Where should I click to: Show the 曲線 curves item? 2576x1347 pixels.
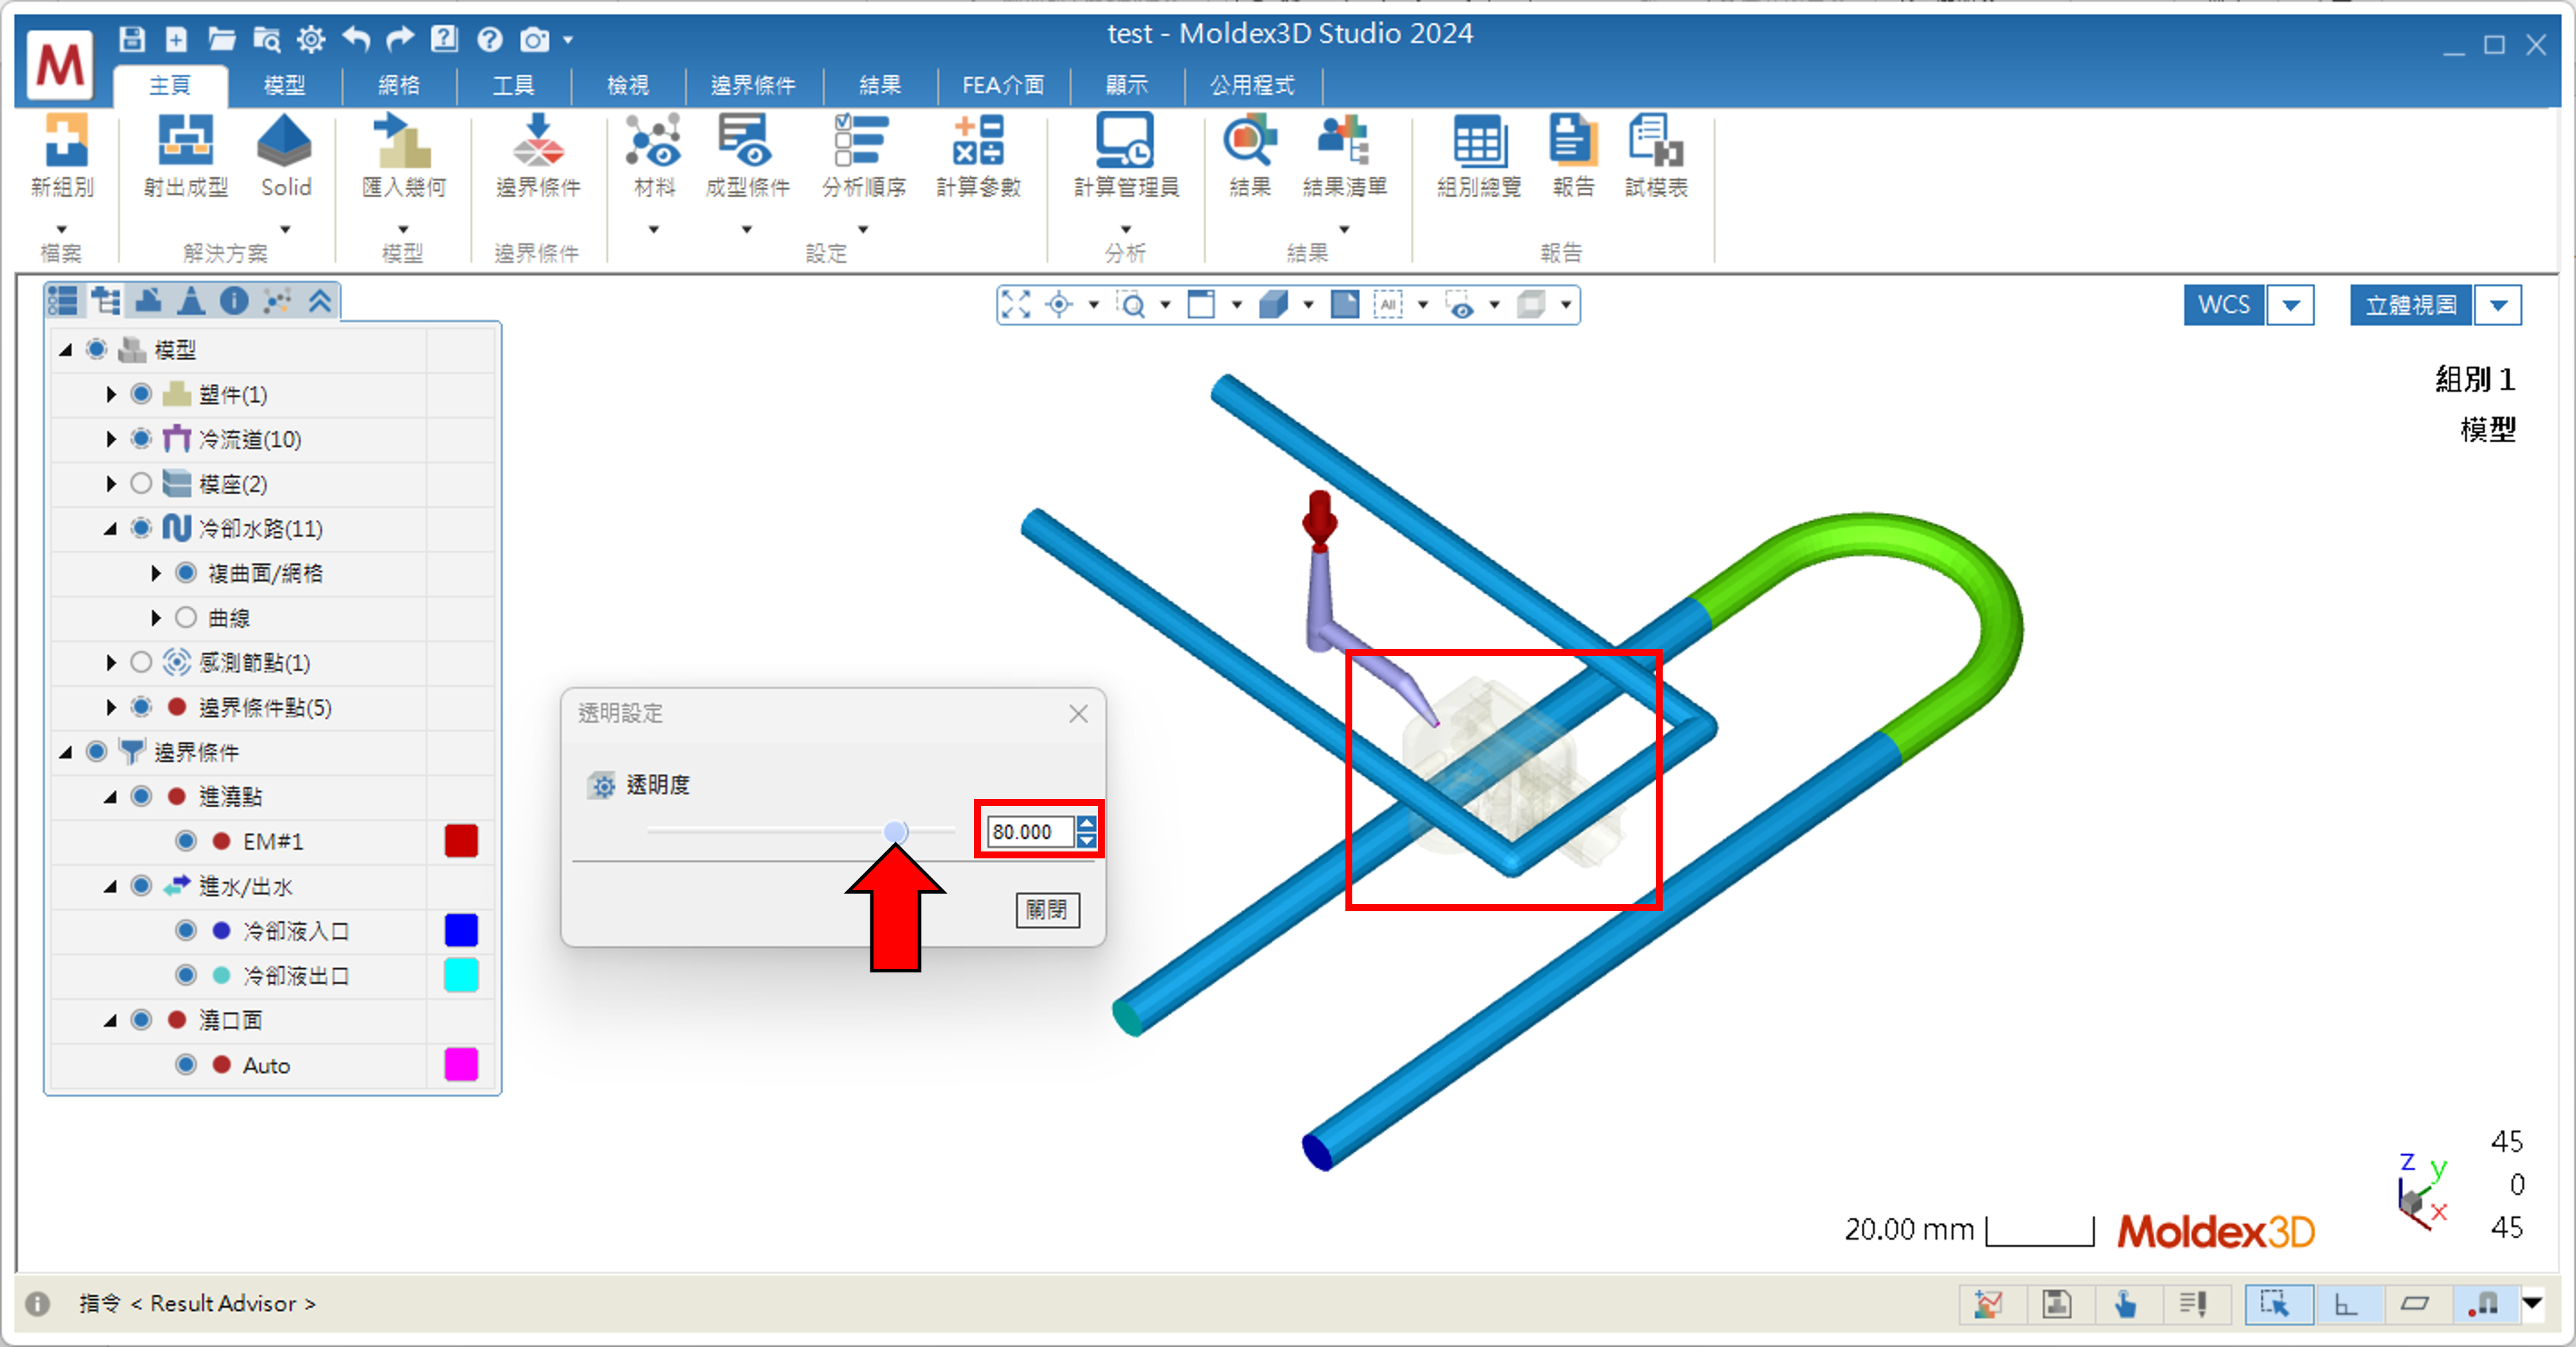click(186, 618)
